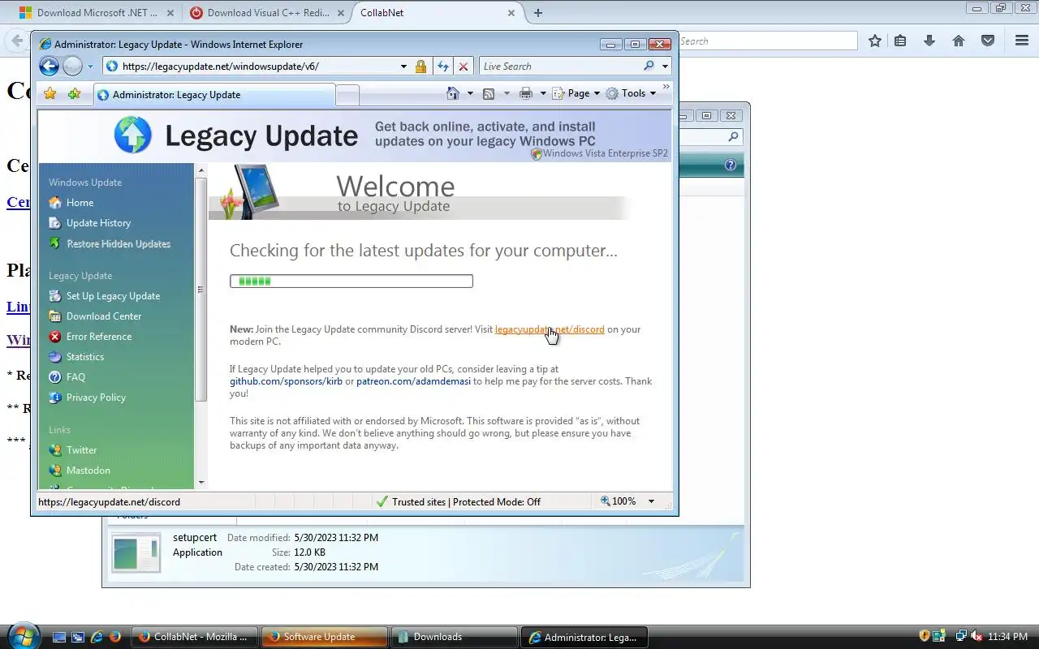The height and width of the screenshot is (649, 1039).
Task: Click the Stop loading button in IE
Action: [x=463, y=67]
